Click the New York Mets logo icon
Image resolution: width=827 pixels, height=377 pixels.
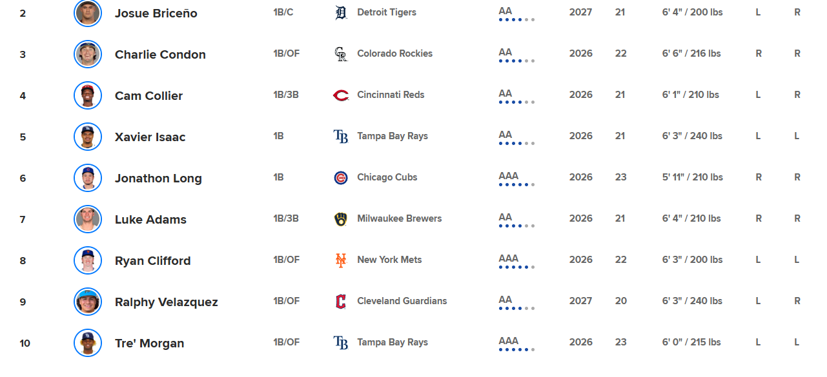(x=341, y=260)
